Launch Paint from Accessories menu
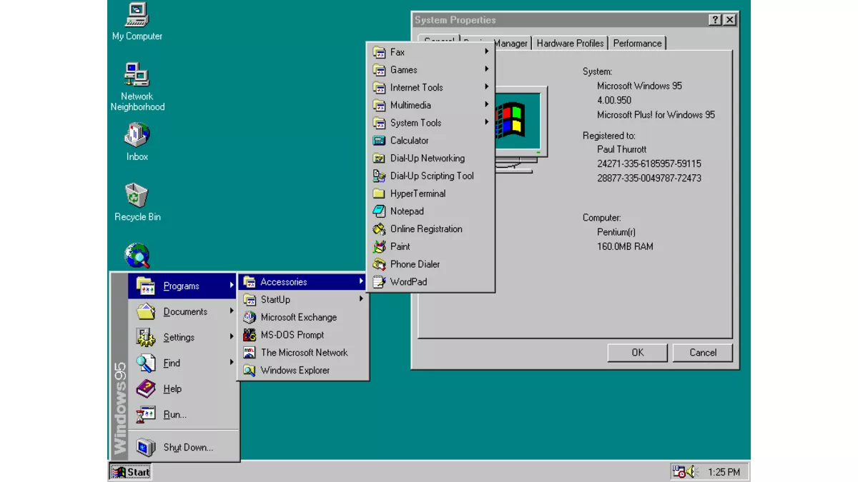Screen dimensions: 858x482 pyautogui.click(x=400, y=246)
